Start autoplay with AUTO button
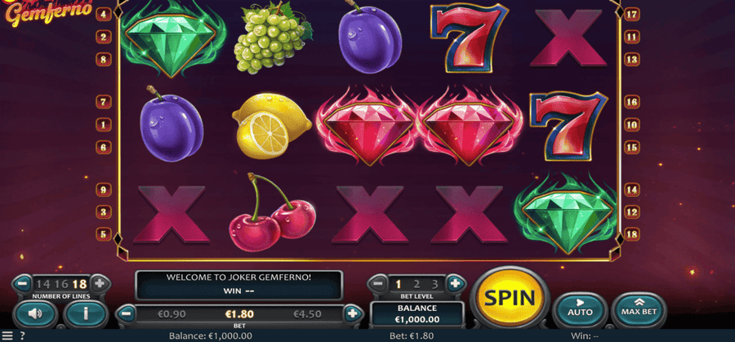 click(580, 309)
